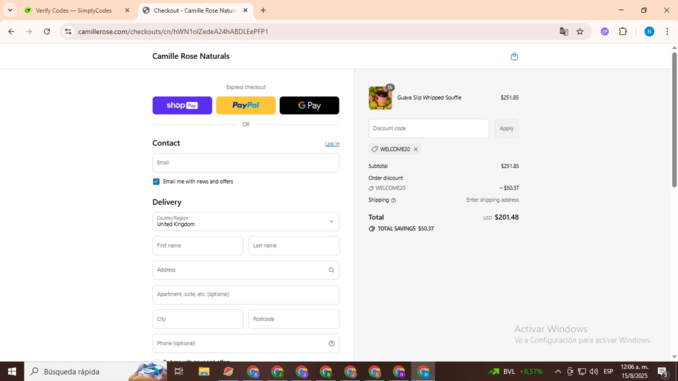Click the ESP language indicator
The image size is (678, 381).
click(x=608, y=372)
